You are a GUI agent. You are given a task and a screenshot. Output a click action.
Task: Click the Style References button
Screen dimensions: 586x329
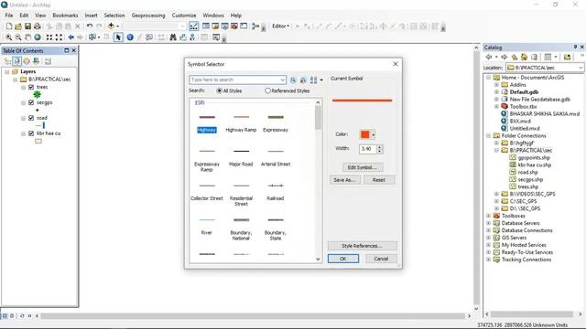point(363,246)
